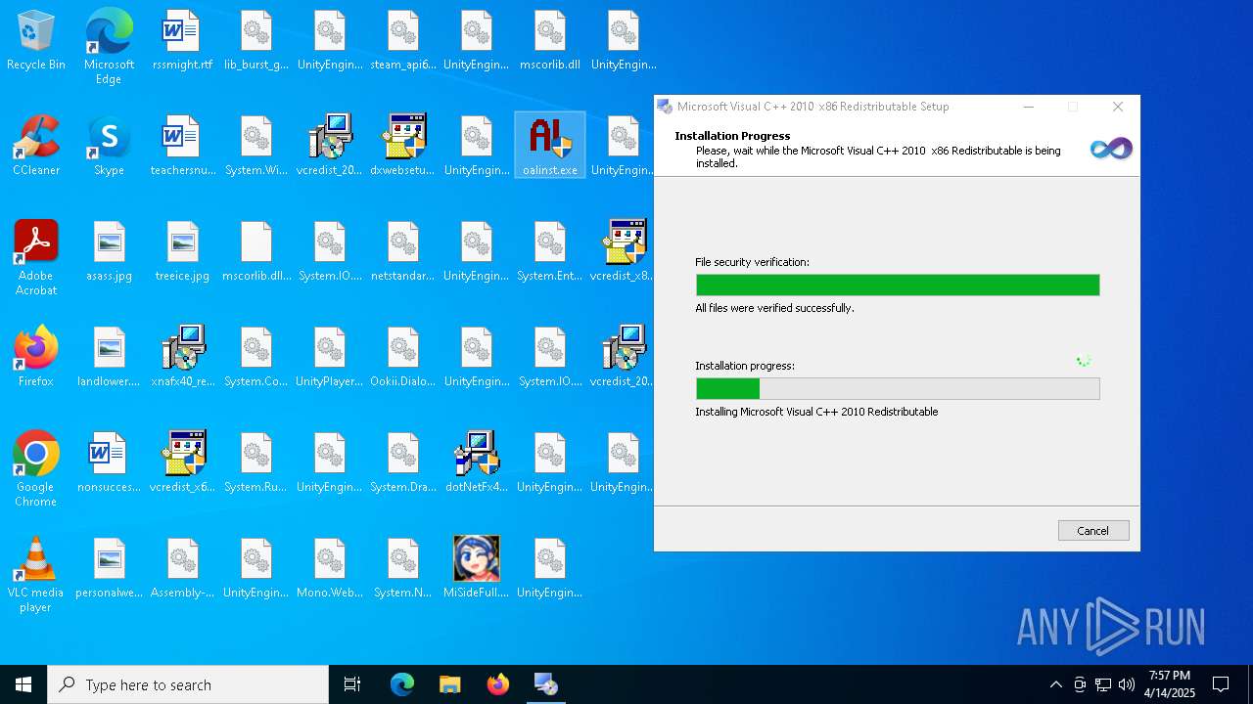1253x704 pixels.
Task: Select the Mono.Web... file icon
Action: point(330,569)
